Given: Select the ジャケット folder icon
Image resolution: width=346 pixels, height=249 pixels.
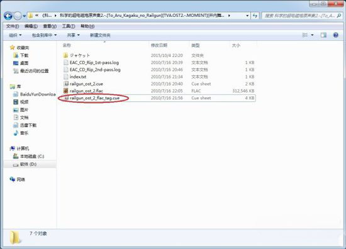Looking at the screenshot, I should [65, 55].
